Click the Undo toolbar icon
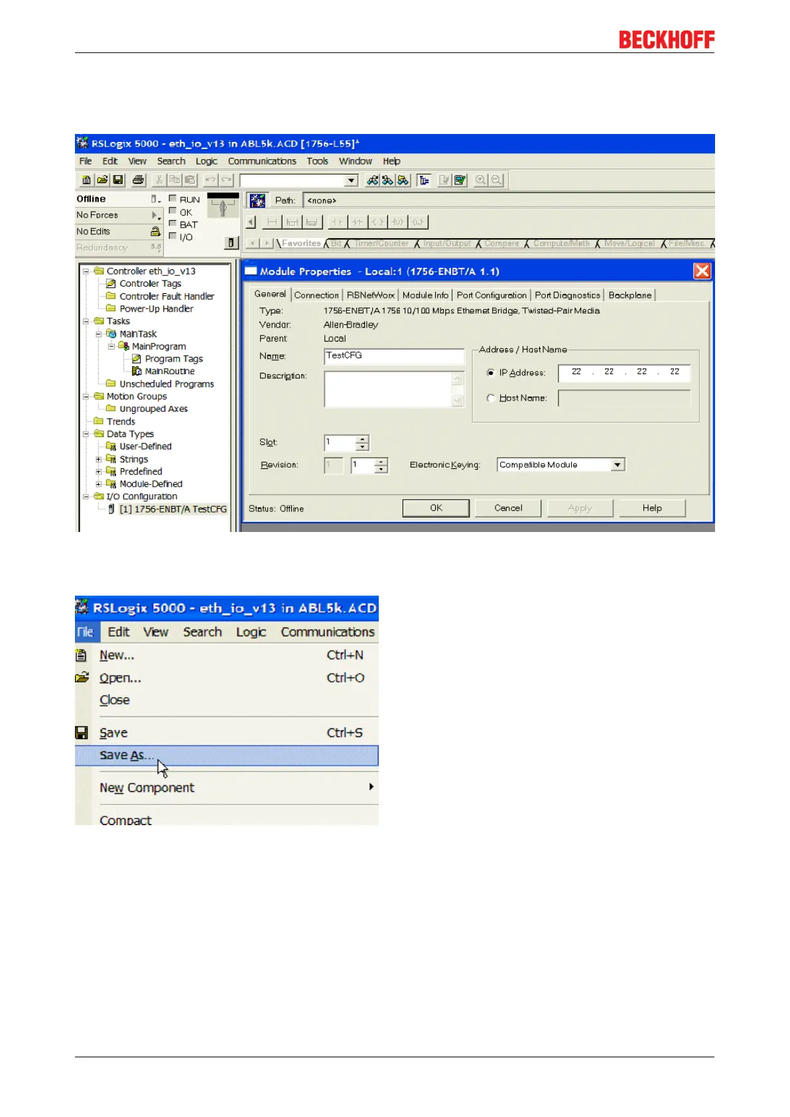 [x=210, y=180]
